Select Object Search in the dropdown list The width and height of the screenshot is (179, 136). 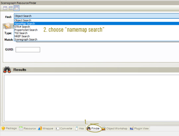click(x=96, y=20)
